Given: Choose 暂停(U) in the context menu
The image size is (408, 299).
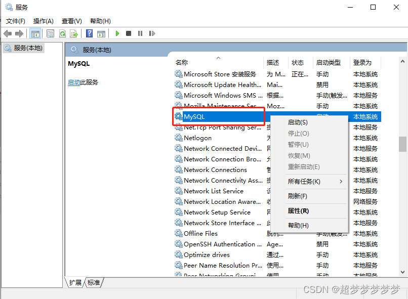Looking at the screenshot, I should click(x=309, y=145).
